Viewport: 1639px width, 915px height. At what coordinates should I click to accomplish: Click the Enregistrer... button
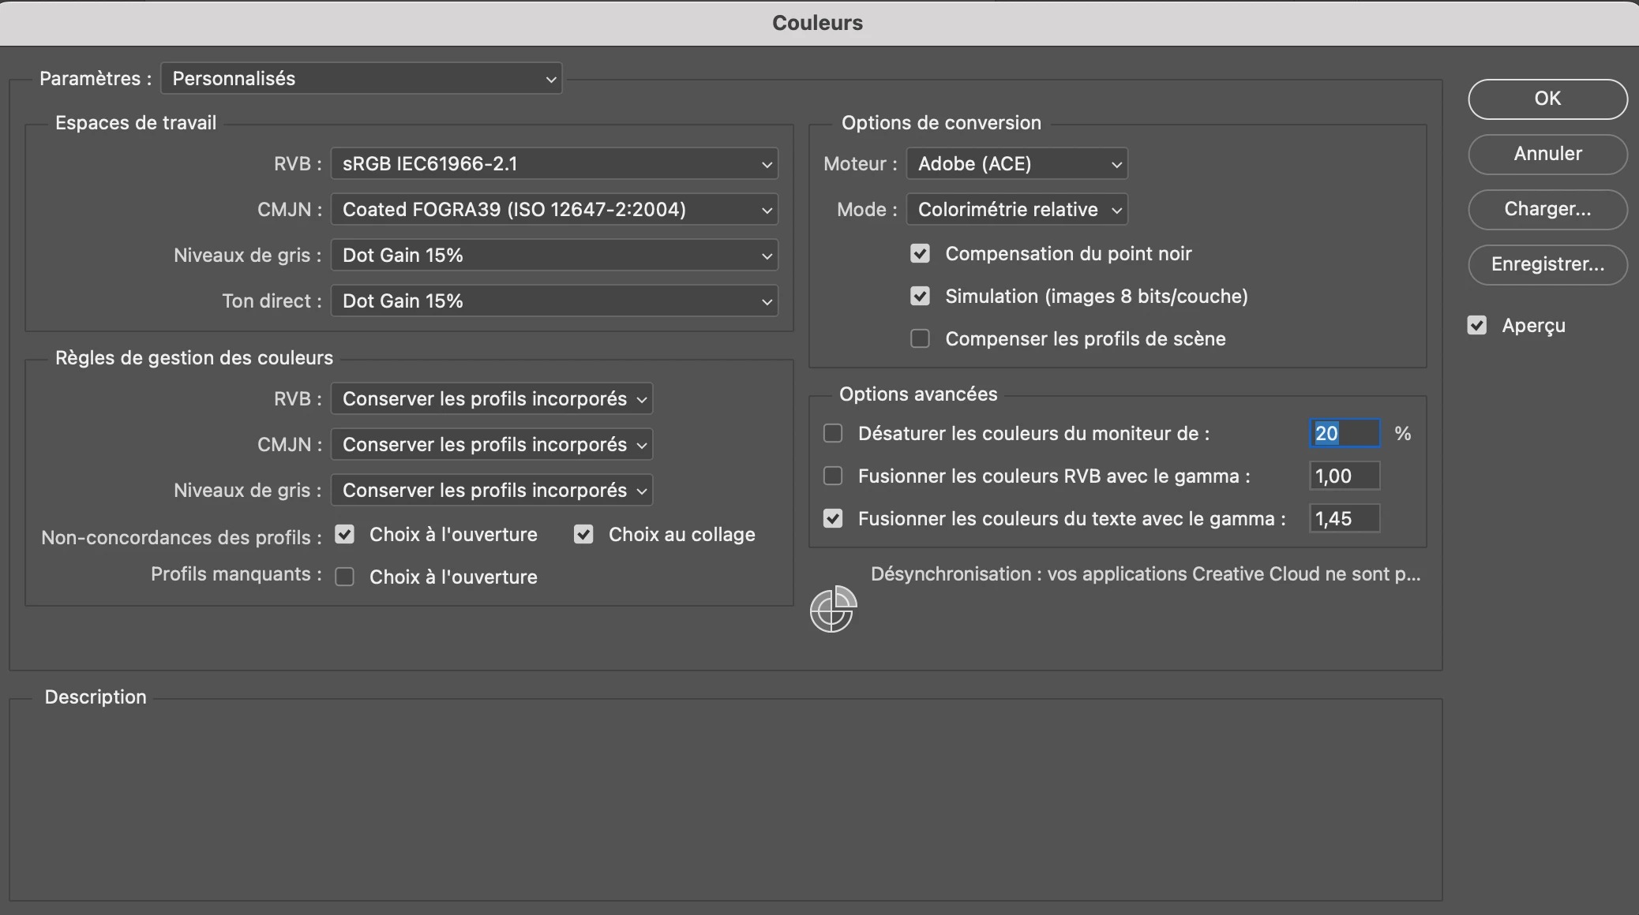coord(1547,264)
